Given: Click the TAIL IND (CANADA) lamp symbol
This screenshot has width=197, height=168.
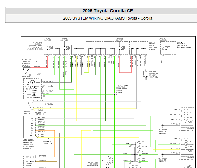Looking at the screenshot, I should click(x=34, y=94).
